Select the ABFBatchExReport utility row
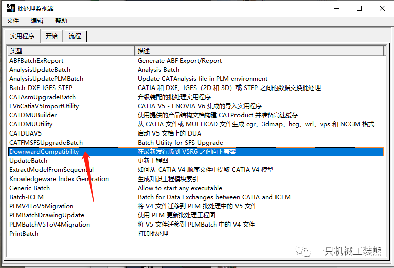The width and height of the screenshot is (394, 268). [x=36, y=61]
